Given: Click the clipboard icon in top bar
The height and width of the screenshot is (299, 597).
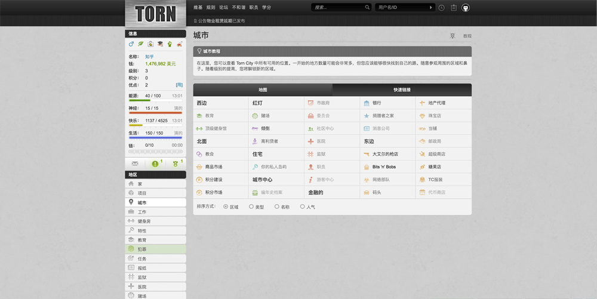Looking at the screenshot, I should click(x=454, y=8).
